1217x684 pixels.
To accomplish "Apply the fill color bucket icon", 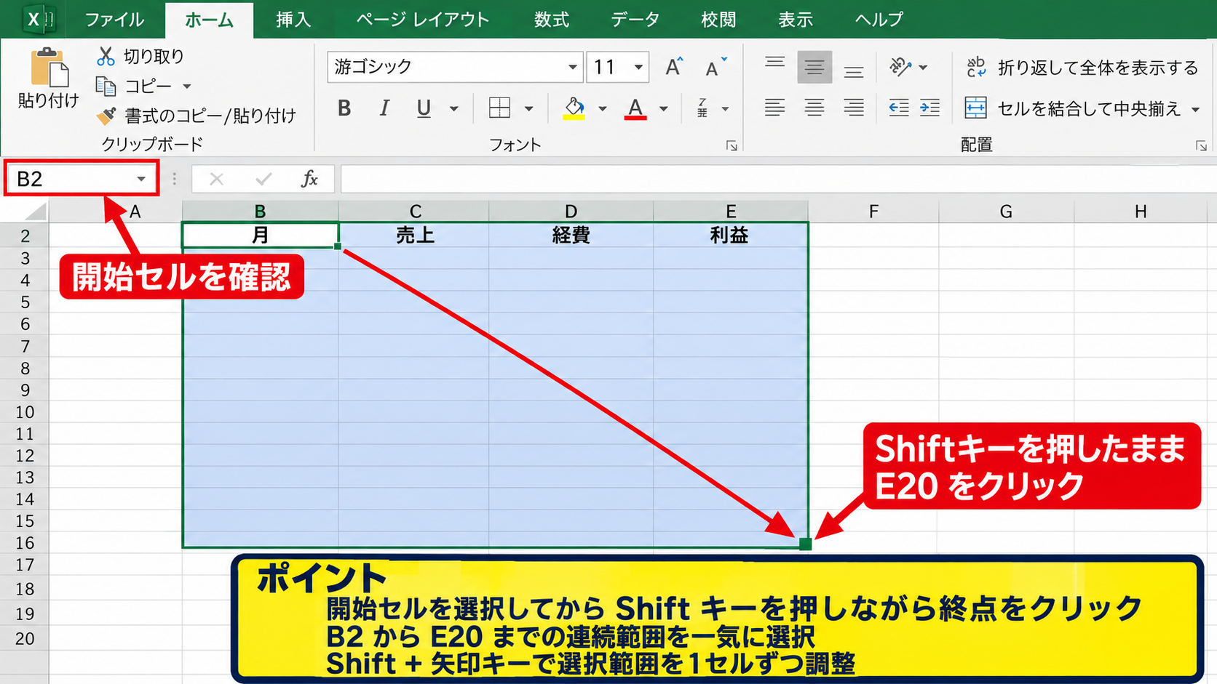I will coord(574,108).
